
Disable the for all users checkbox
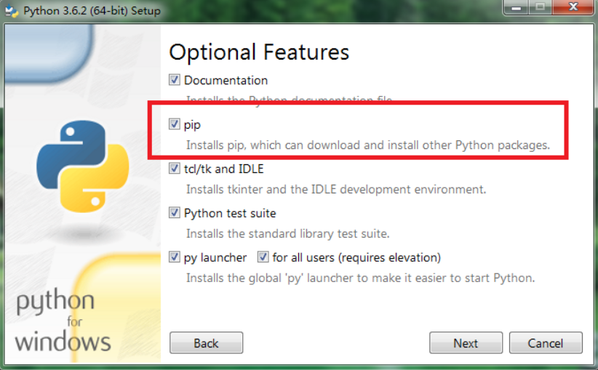pyautogui.click(x=263, y=257)
